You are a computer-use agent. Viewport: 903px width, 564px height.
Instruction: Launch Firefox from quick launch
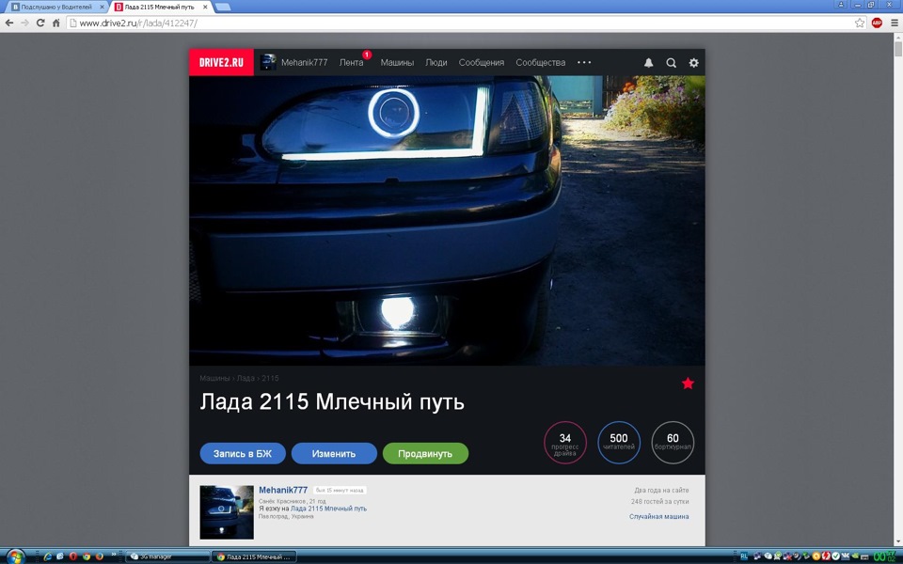tap(99, 556)
